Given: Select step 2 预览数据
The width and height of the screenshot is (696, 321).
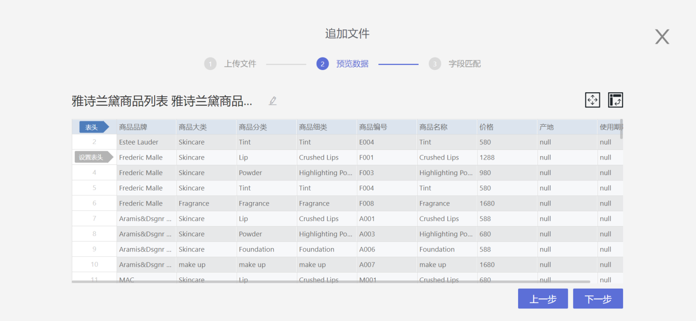Looking at the screenshot, I should (352, 64).
